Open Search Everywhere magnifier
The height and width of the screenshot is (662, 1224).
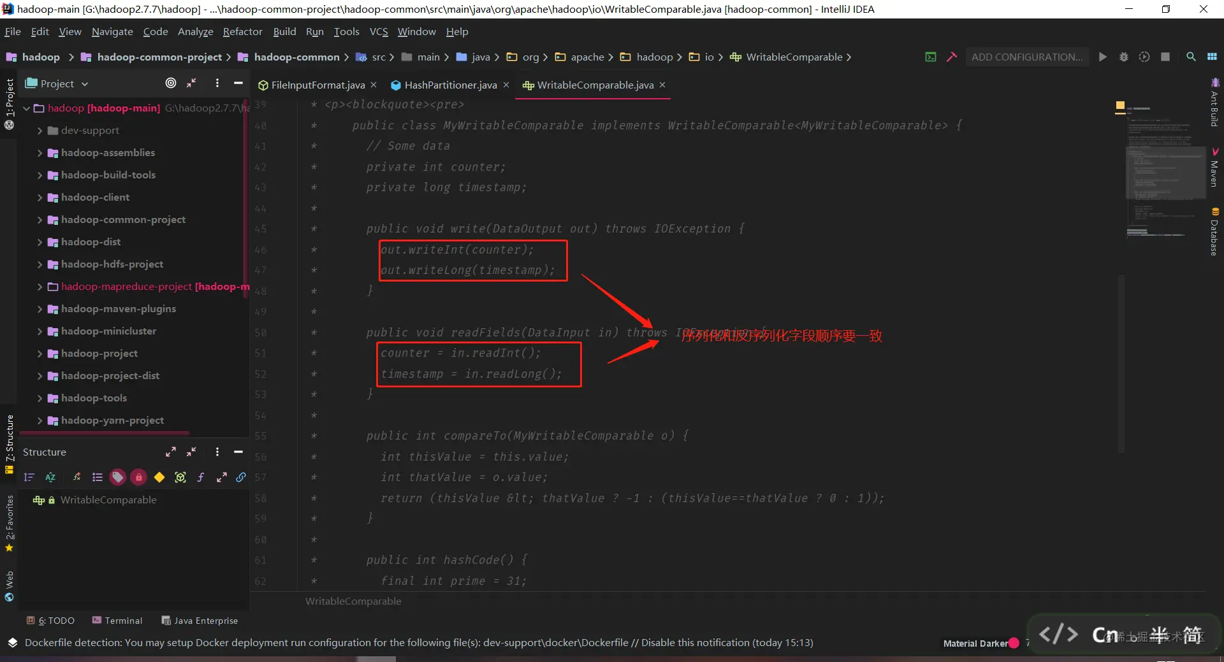pyautogui.click(x=1191, y=57)
